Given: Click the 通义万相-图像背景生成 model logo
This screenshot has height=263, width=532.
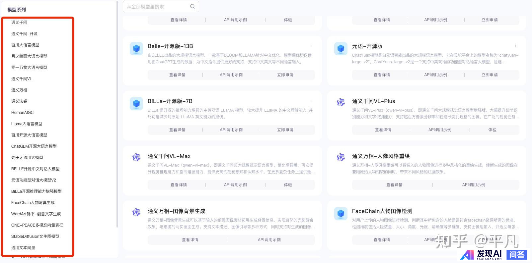Looking at the screenshot, I should (136, 212).
